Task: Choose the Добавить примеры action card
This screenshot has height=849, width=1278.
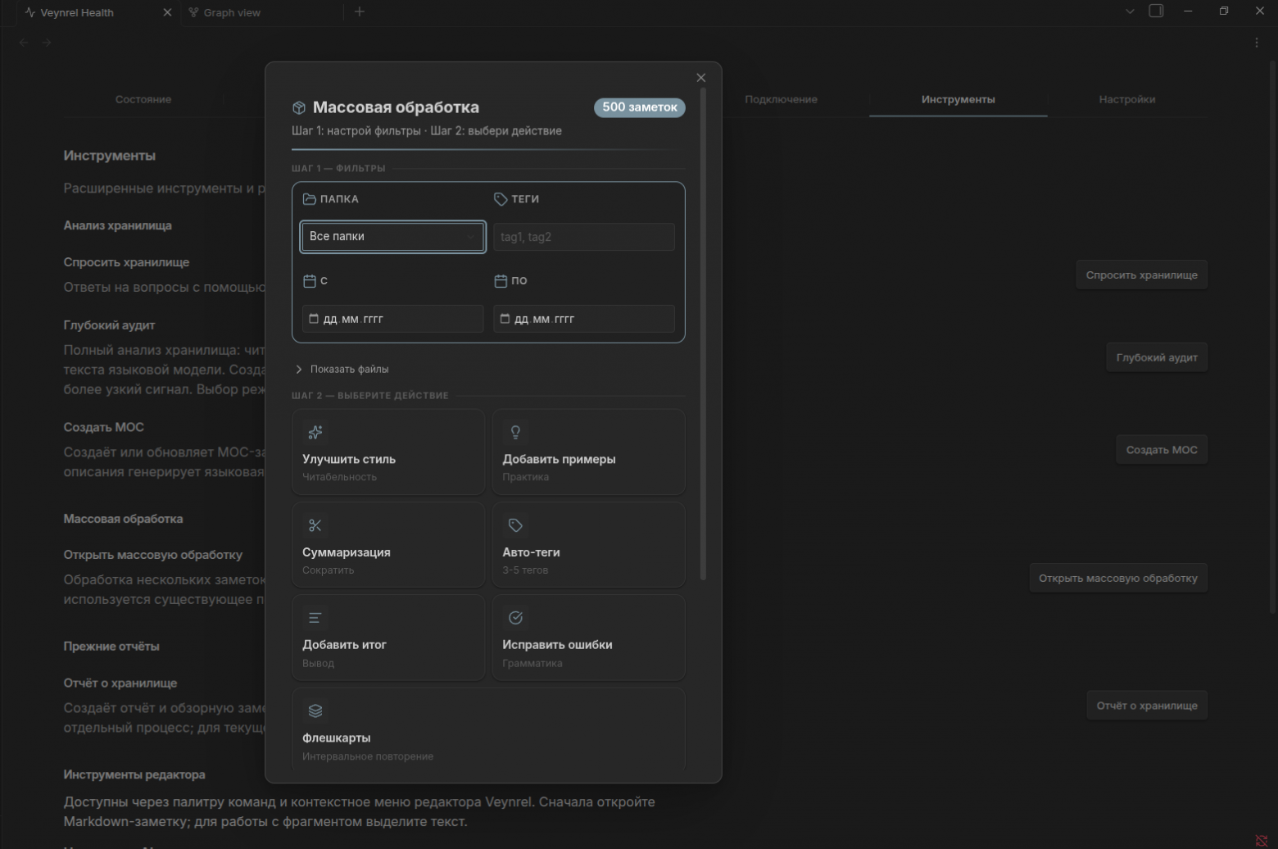Action: tap(588, 452)
